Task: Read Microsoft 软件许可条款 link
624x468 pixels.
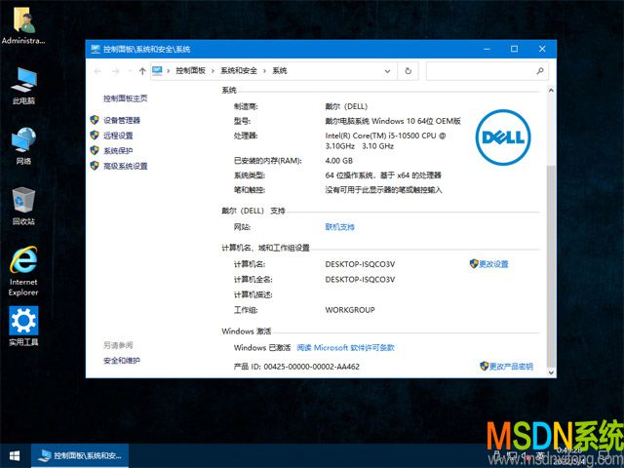Action: click(345, 347)
